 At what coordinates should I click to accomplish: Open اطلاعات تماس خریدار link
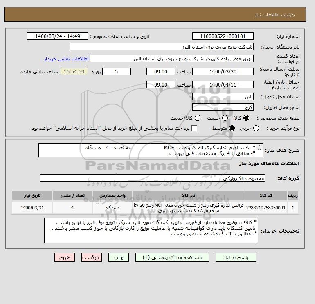point(66,59)
